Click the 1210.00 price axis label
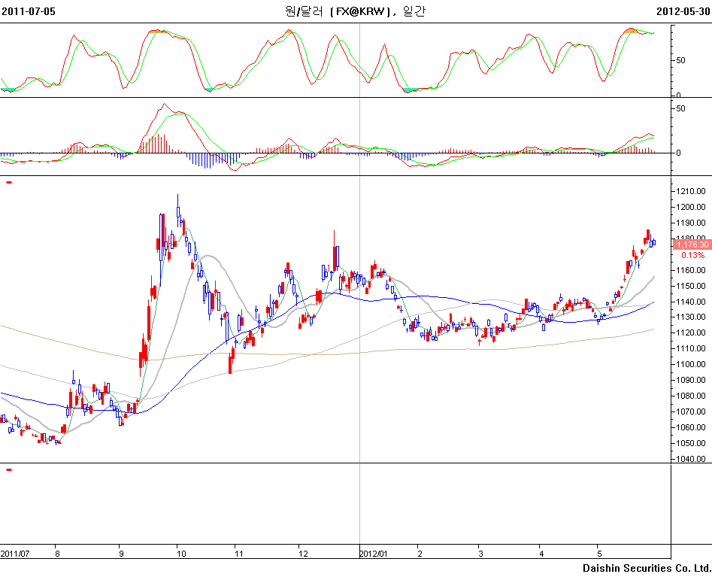Viewport: 712px width, 577px height. tap(690, 192)
